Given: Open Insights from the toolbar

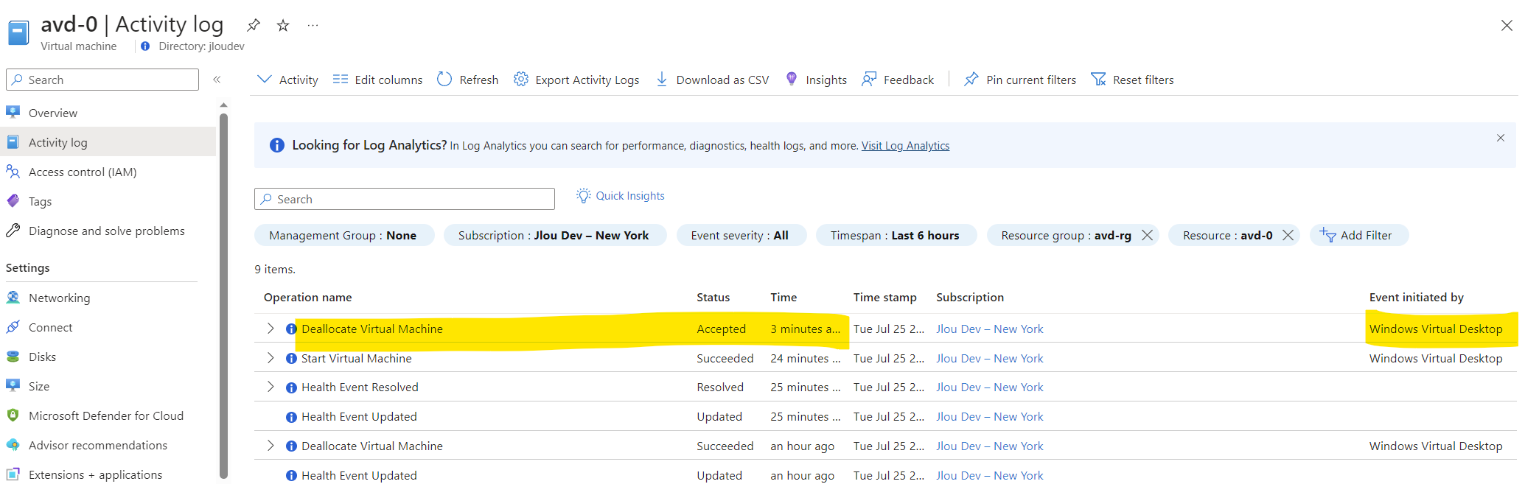Looking at the screenshot, I should pos(816,80).
